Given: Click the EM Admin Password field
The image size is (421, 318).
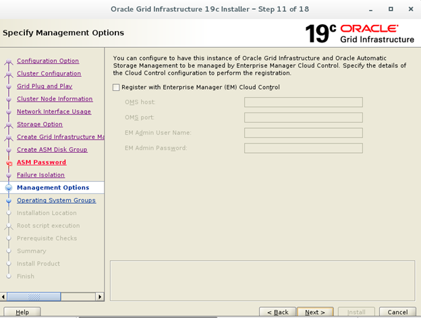Looking at the screenshot, I should [304, 148].
